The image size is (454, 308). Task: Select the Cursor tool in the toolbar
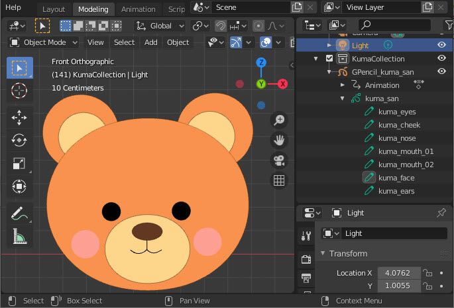[19, 91]
